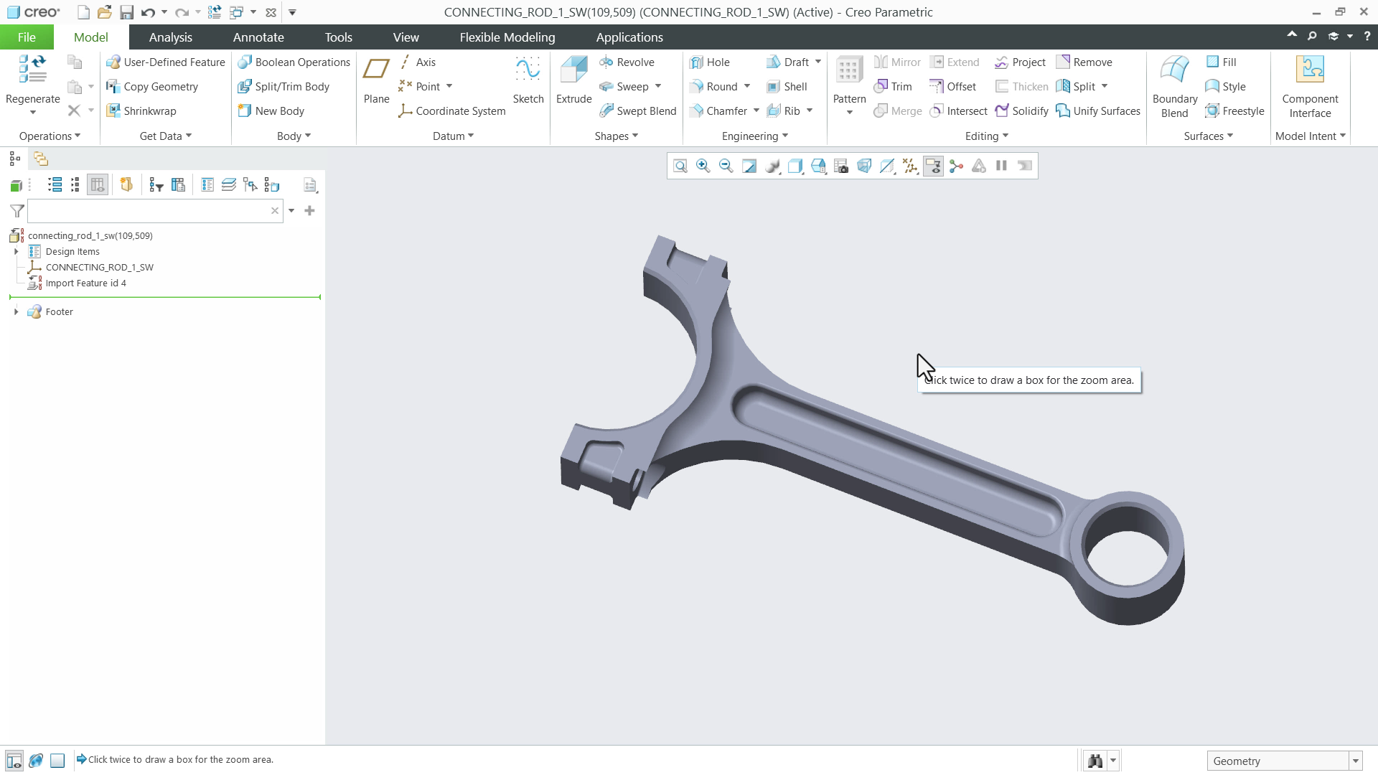The height and width of the screenshot is (775, 1378).
Task: Click the Swept Blend button
Action: click(638, 111)
